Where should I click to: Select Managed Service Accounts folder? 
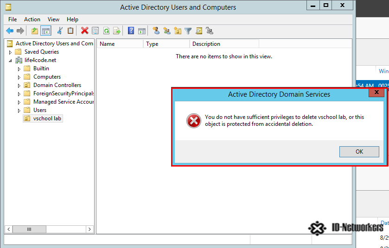click(x=63, y=102)
